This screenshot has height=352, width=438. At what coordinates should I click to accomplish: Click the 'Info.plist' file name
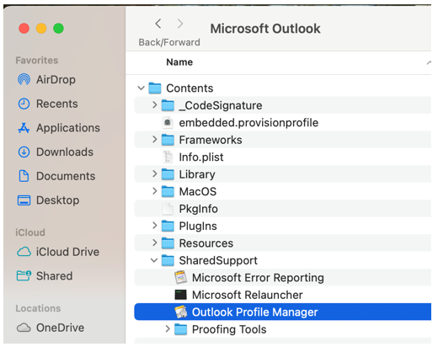pos(201,157)
